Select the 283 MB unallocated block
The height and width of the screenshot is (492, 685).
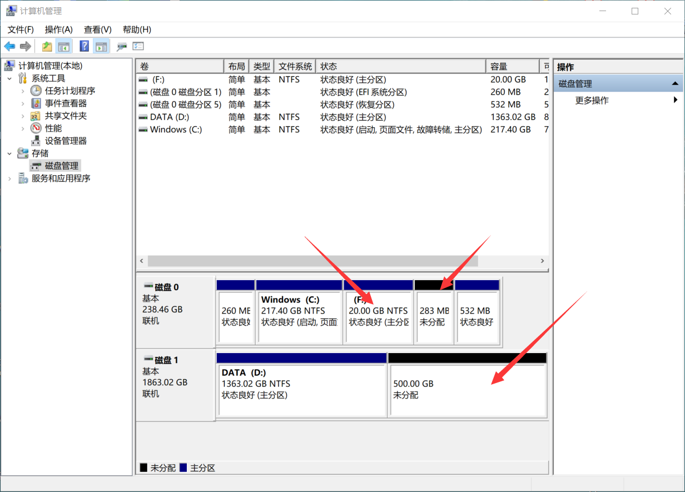[434, 312]
